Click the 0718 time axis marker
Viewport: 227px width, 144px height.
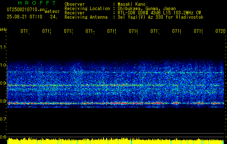176,31
